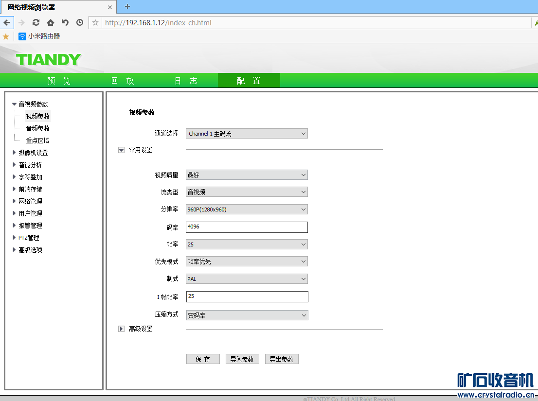
Task: Open the 制式 PAL dropdown
Action: [247, 279]
